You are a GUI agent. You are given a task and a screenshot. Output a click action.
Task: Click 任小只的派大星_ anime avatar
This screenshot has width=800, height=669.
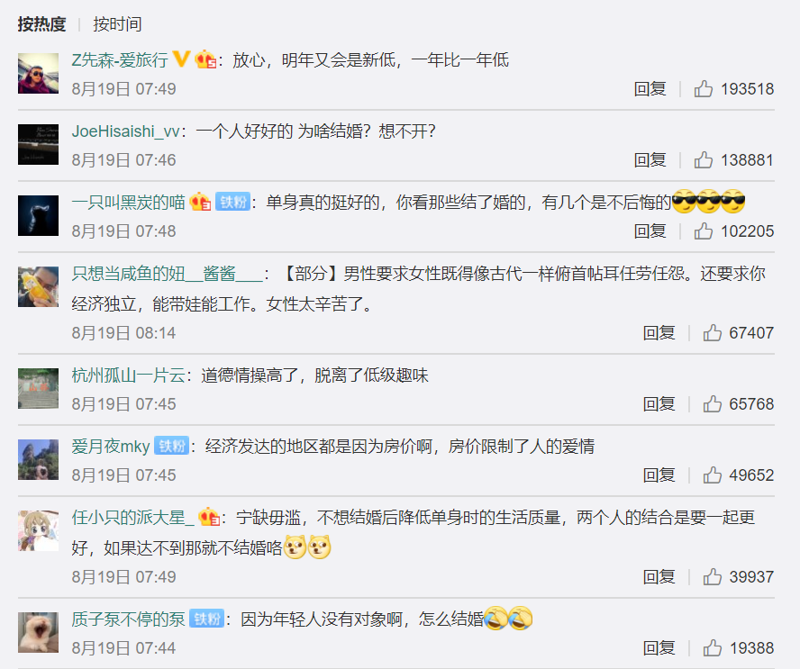[38, 531]
